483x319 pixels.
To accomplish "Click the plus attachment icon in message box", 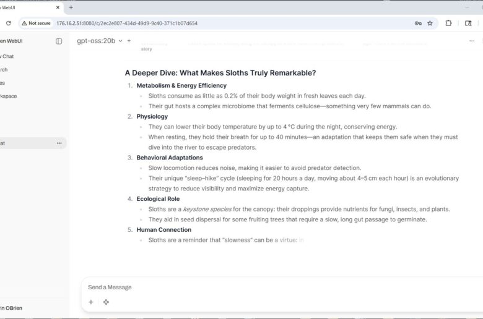I will [x=91, y=302].
